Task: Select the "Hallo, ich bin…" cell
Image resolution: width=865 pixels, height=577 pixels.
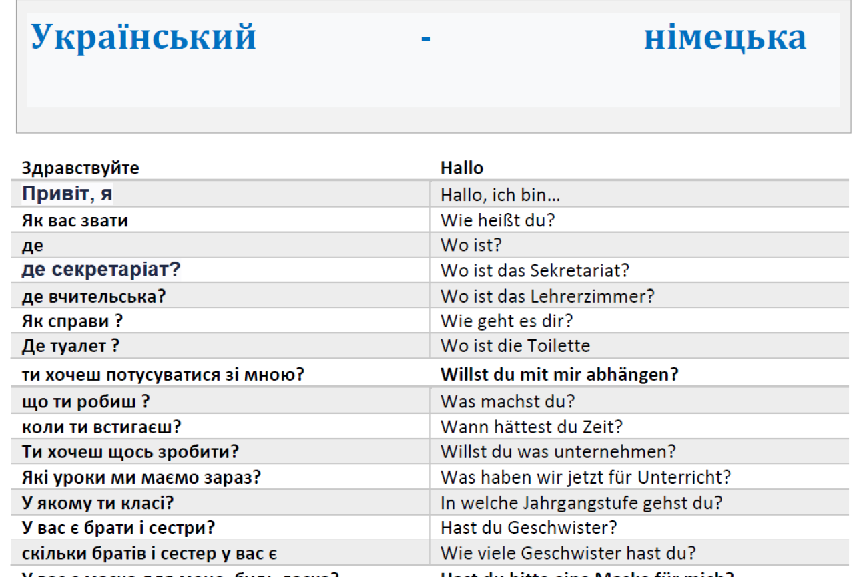Action: pyautogui.click(x=500, y=196)
